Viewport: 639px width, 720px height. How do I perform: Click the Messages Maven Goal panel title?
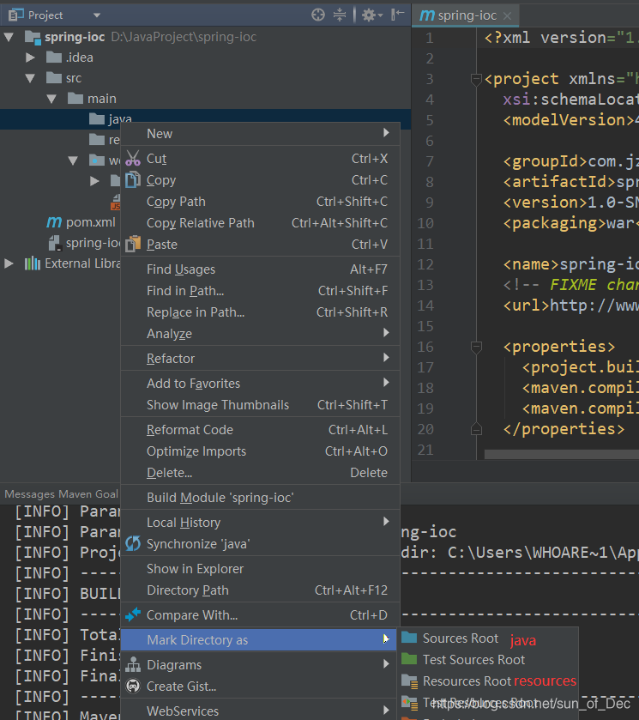pyautogui.click(x=61, y=494)
